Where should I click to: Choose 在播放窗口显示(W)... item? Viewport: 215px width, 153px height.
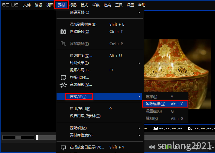[x=100, y=147]
